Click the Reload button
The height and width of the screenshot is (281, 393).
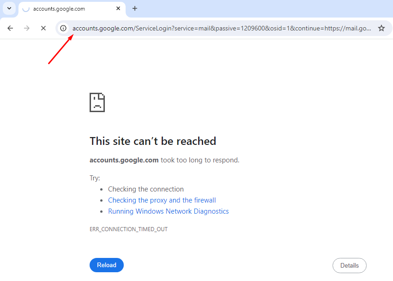pyautogui.click(x=106, y=265)
